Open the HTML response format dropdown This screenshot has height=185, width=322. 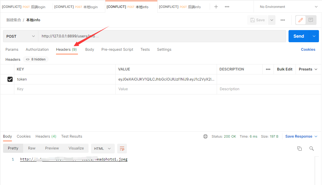point(103,149)
